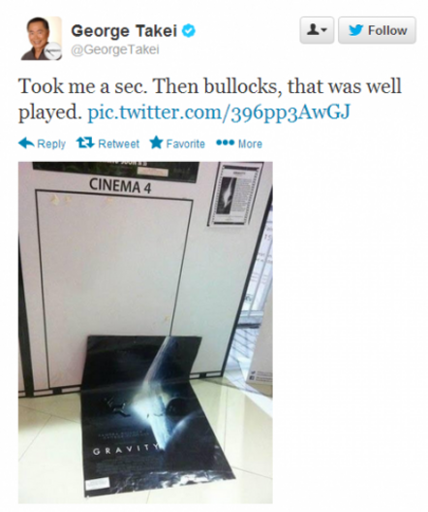This screenshot has height=512, width=428.
Task: Click the reply arrow icon
Action: click(x=26, y=143)
